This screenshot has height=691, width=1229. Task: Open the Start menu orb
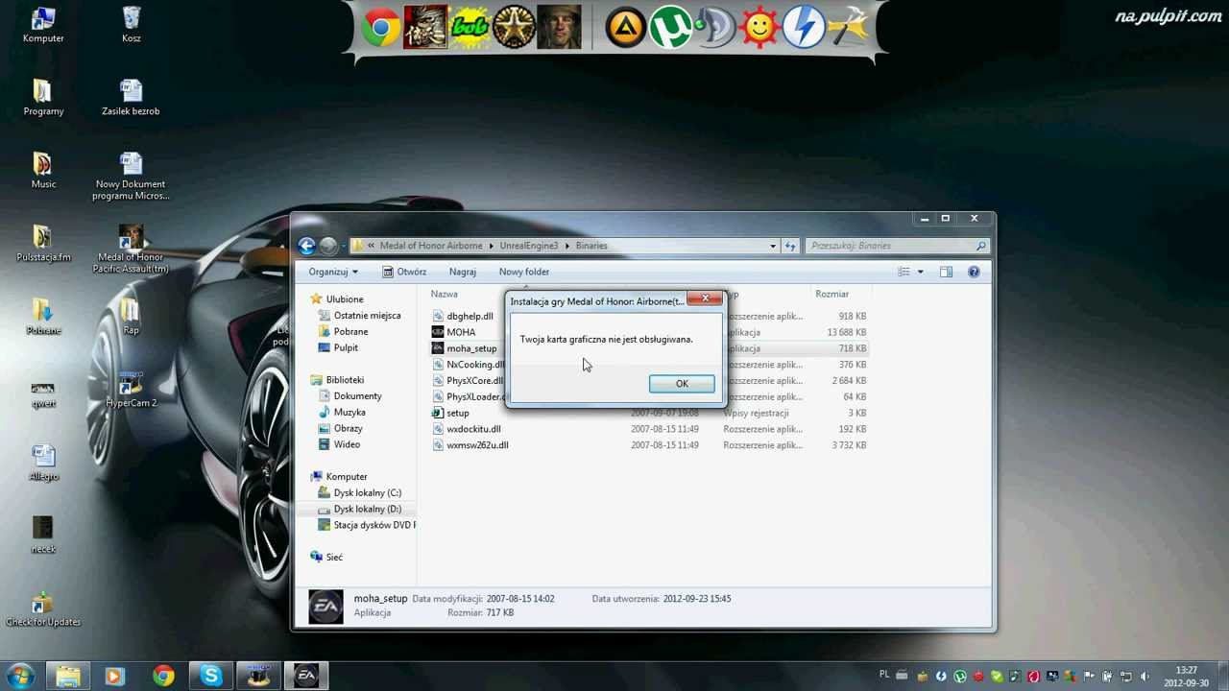[20, 676]
